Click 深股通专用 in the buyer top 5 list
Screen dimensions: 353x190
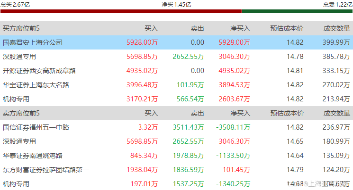(x=19, y=57)
